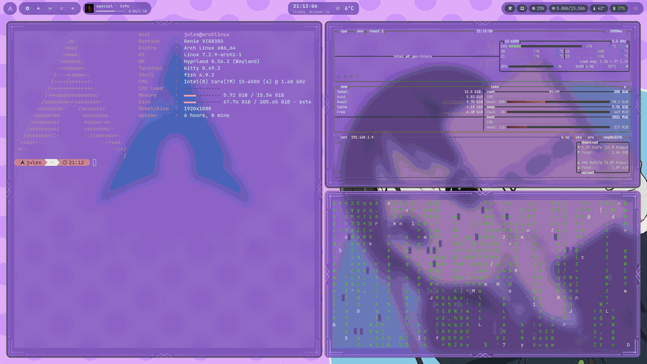The image size is (647, 364).
Task: Toggle the net auto scaling option
Action: pyautogui.click(x=578, y=138)
